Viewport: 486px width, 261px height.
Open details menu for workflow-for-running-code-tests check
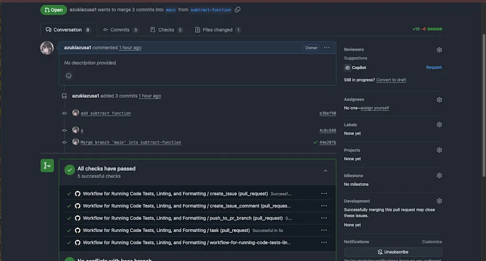(324, 242)
